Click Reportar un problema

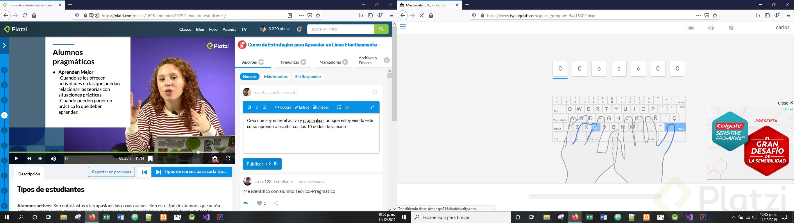111,172
